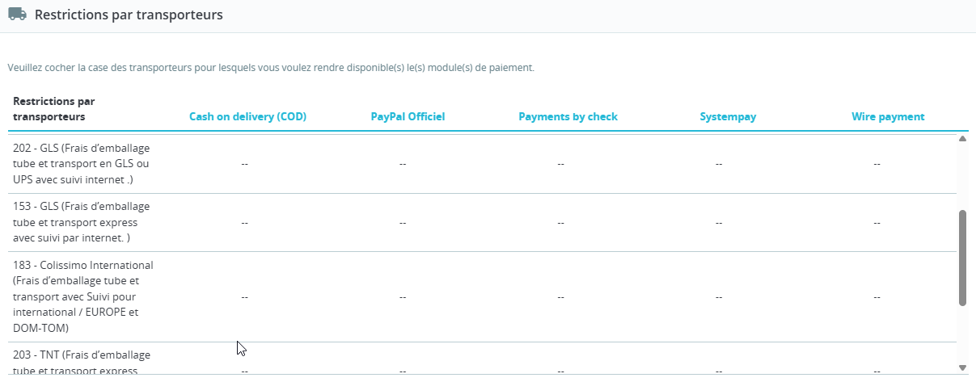
Task: Click the Systempay cell for 202 - GLS
Action: coord(718,164)
